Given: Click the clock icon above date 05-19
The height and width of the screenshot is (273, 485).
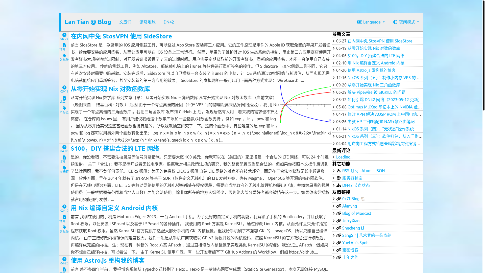Looking at the screenshot, I should coord(64,87).
